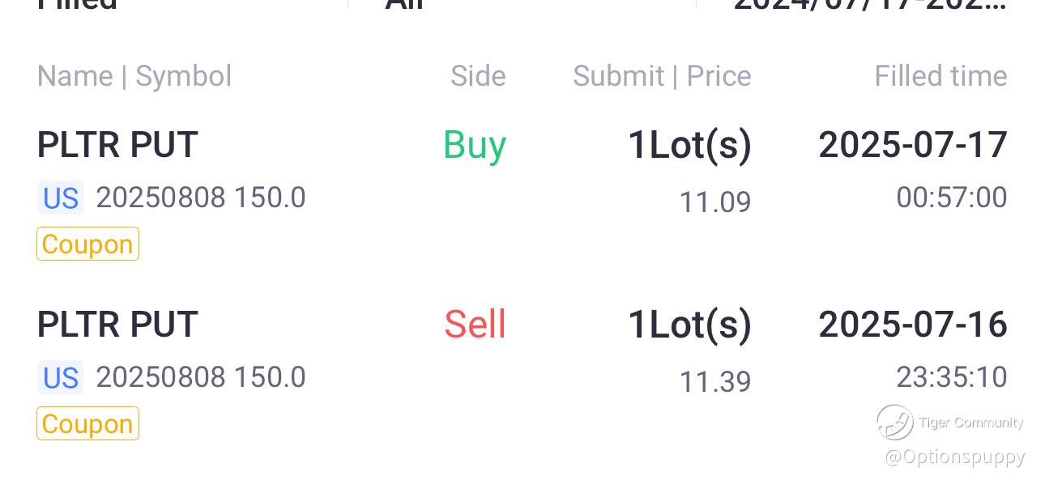Viewport: 1045px width, 480px height.
Task: Tap the Coupon tag on the Sell order
Action: 87,424
